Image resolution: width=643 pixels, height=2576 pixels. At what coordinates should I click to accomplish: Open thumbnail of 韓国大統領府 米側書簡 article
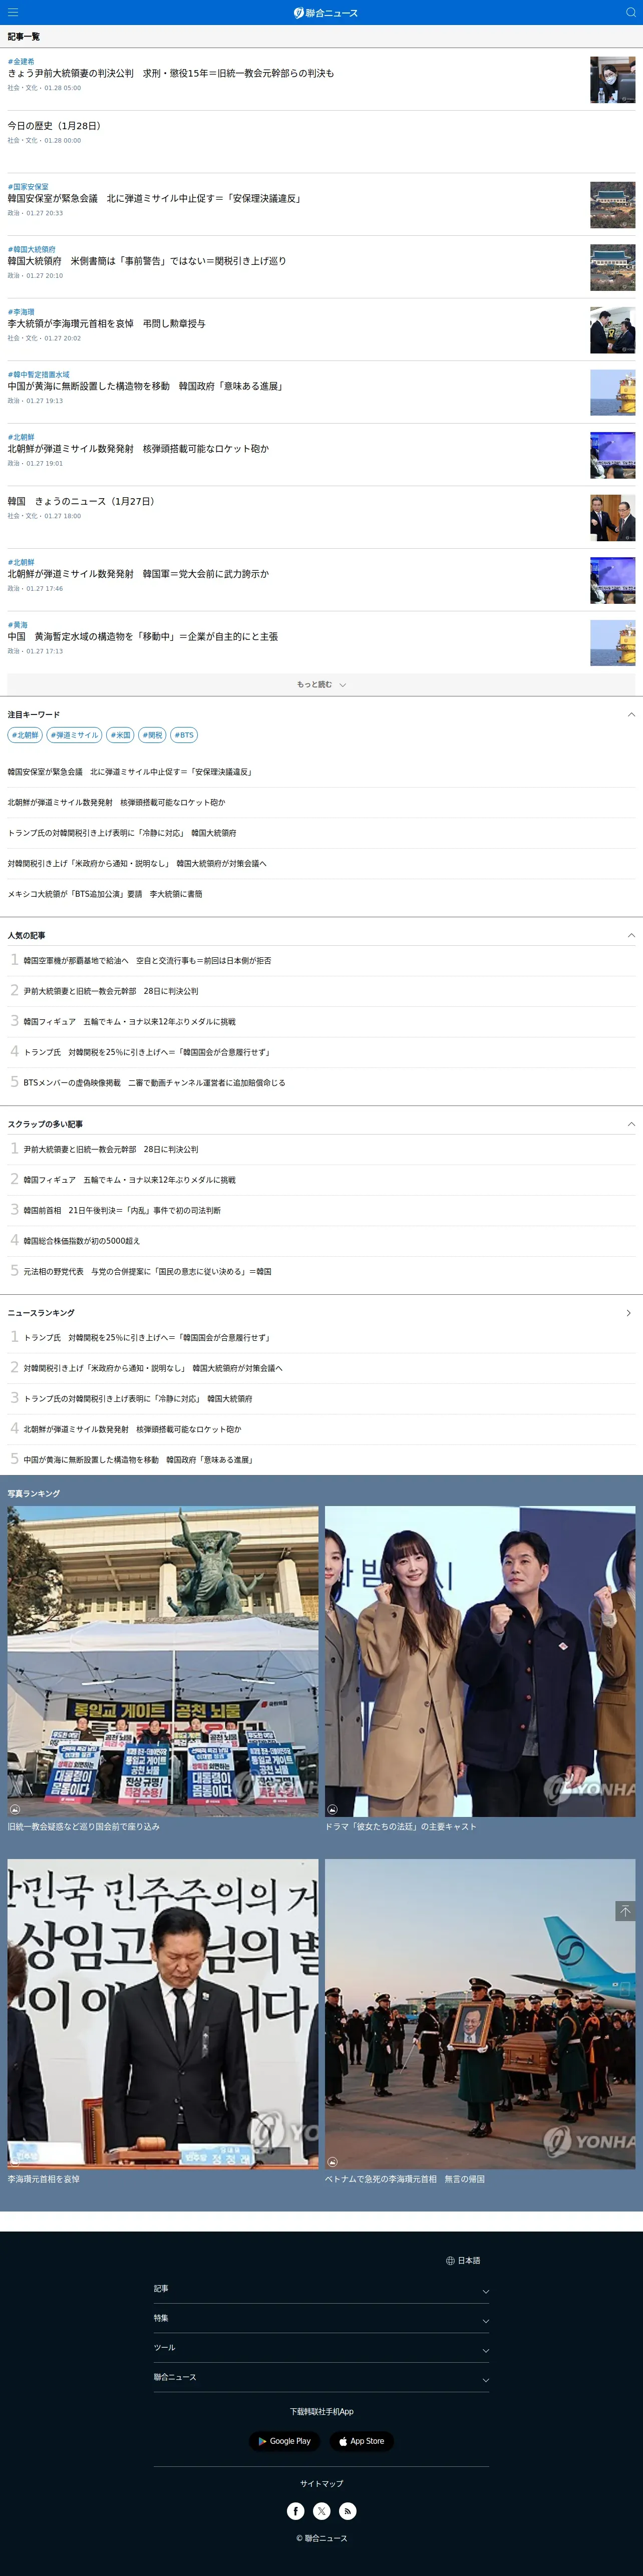[x=612, y=268]
